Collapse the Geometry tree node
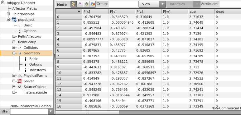241x115 pixels. [x=14, y=53]
